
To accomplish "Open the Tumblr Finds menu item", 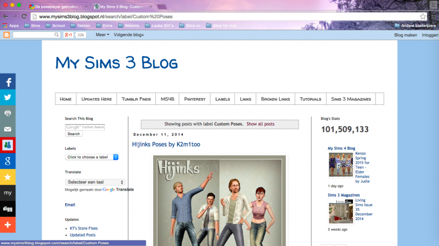I will [136, 99].
